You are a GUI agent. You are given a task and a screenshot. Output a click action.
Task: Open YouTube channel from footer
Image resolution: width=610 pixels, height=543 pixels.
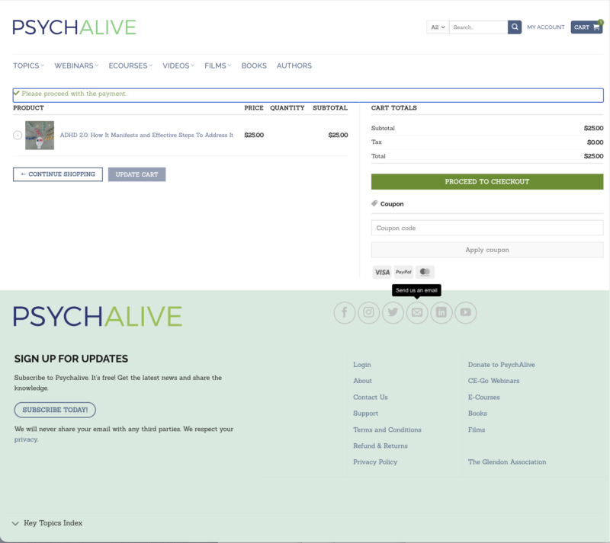[466, 312]
